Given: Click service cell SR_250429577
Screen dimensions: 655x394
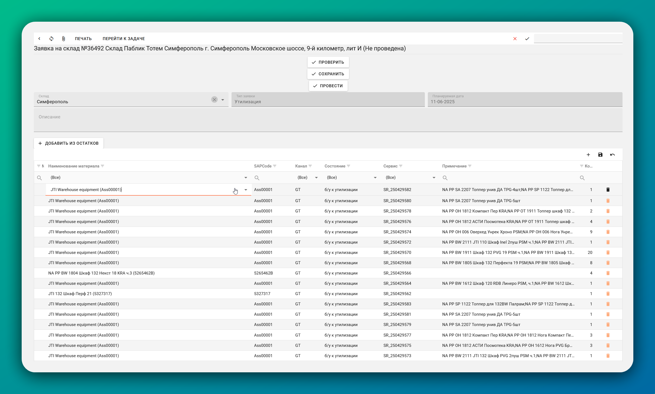Looking at the screenshot, I should [x=397, y=335].
